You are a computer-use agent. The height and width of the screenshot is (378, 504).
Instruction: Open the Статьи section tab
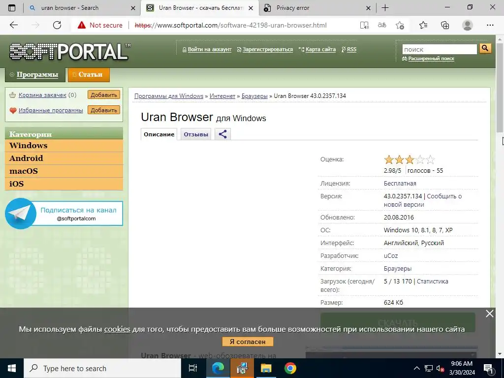[89, 75]
